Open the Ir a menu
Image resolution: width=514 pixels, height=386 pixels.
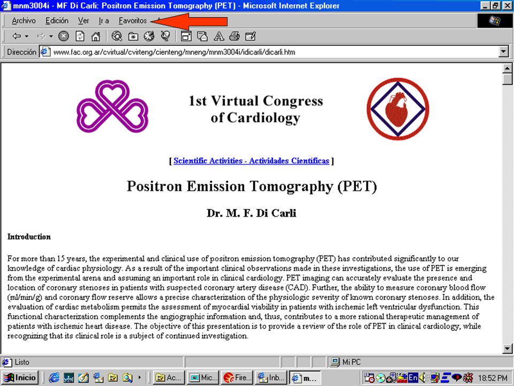click(103, 21)
